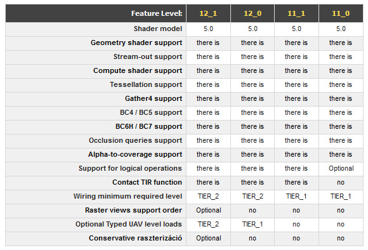The width and height of the screenshot is (368, 250).
Task: Click the Alpha-to-coverage support label
Action: 135,154
